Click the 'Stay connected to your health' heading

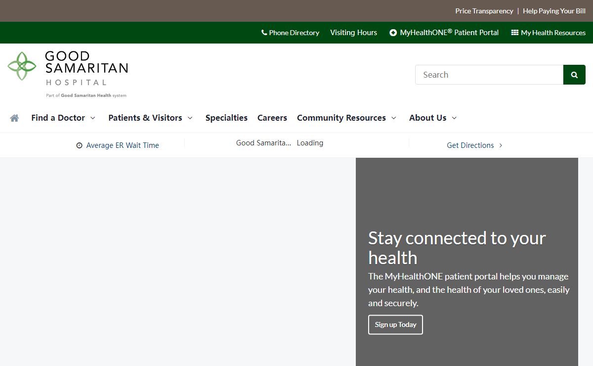(x=457, y=248)
